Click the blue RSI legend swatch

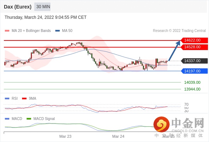tap(7, 99)
